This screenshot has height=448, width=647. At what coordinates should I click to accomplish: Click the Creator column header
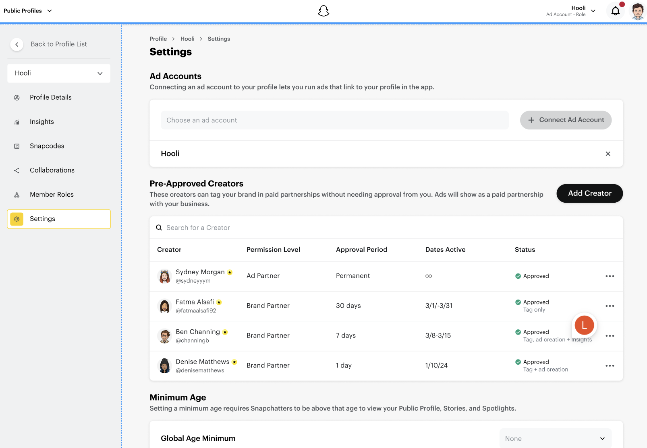[x=169, y=250]
